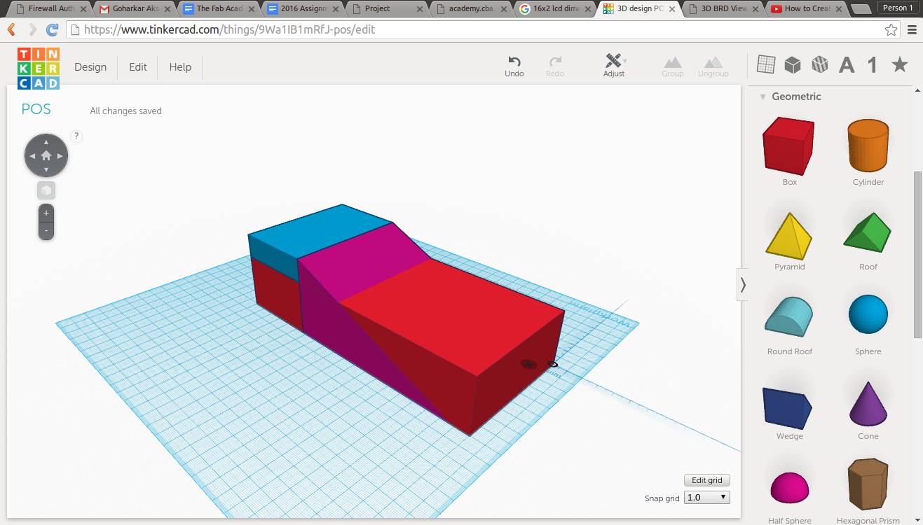Click the Person 1 profile button
This screenshot has height=525, width=923.
point(898,8)
